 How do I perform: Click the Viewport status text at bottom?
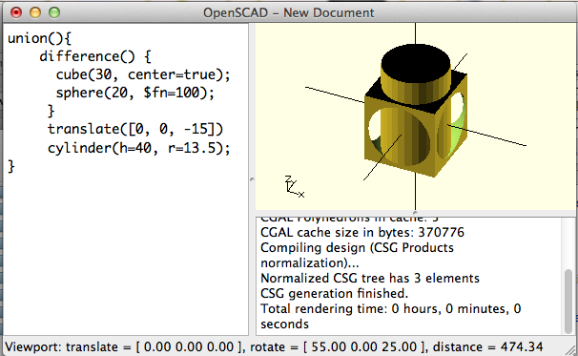tap(274, 347)
